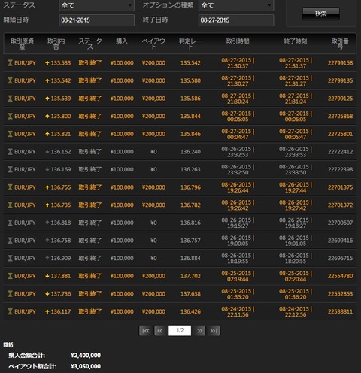Screen dimensions: 361x373
Task: Click the down arrow beside 136.162
Action: tap(47, 152)
